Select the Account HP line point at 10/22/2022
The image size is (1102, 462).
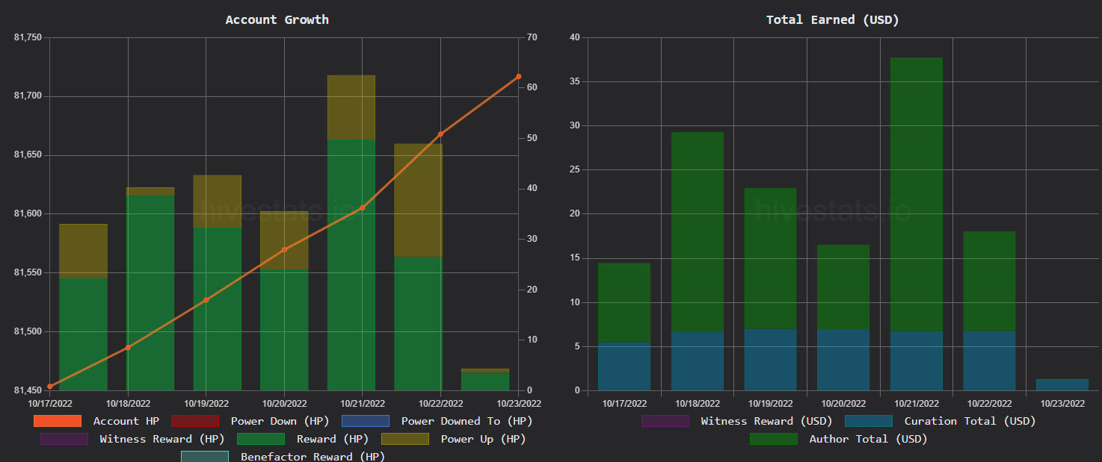pos(440,134)
